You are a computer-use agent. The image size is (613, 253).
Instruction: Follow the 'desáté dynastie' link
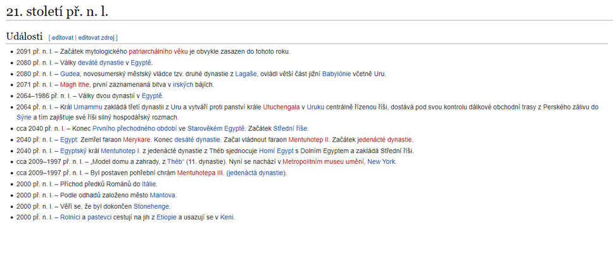[198, 139]
